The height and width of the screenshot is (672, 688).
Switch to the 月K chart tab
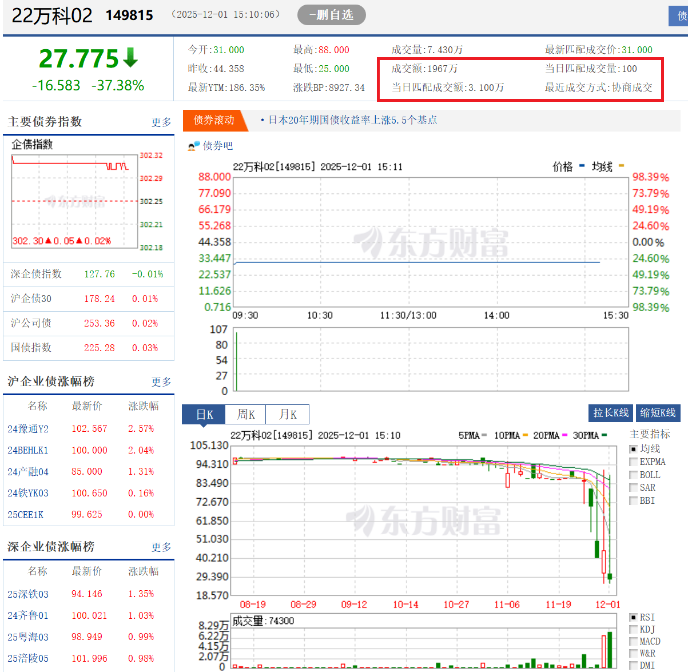click(x=288, y=415)
